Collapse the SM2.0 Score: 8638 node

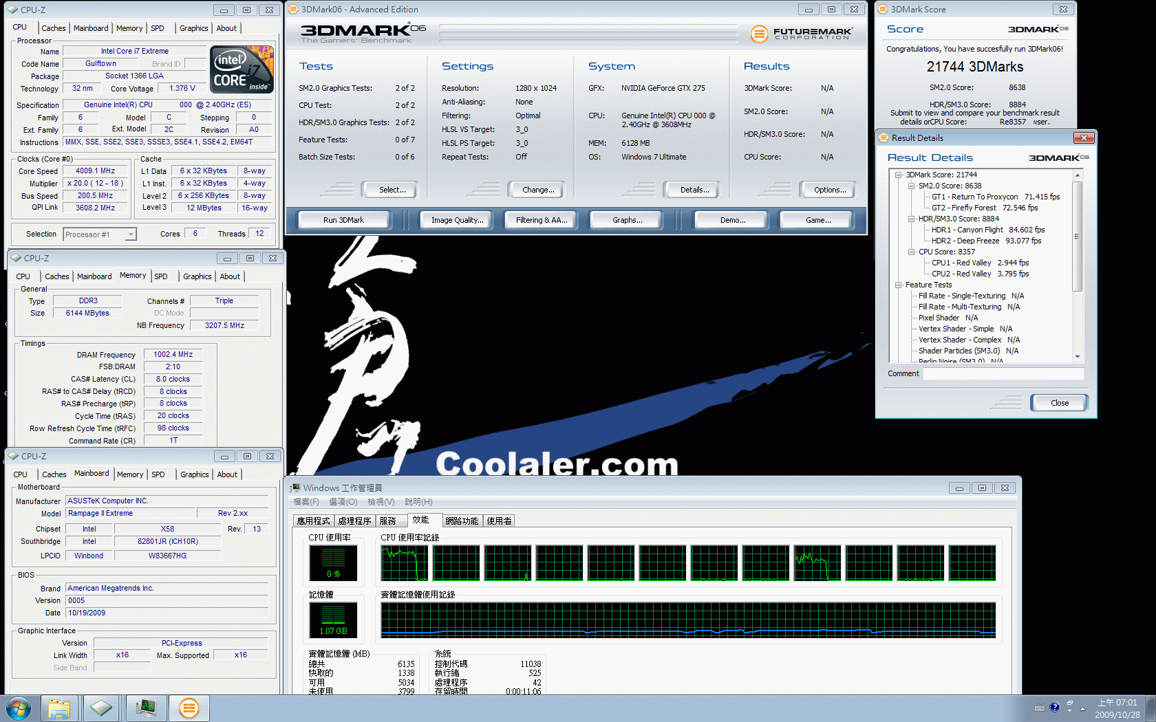pos(911,186)
